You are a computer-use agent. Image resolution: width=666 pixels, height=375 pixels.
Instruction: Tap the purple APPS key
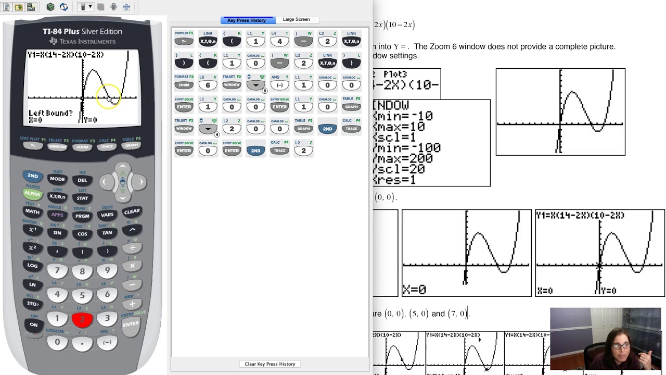pyautogui.click(x=57, y=214)
